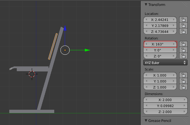
Task: Decrease Location Y with left arrow
Action: click(146, 25)
